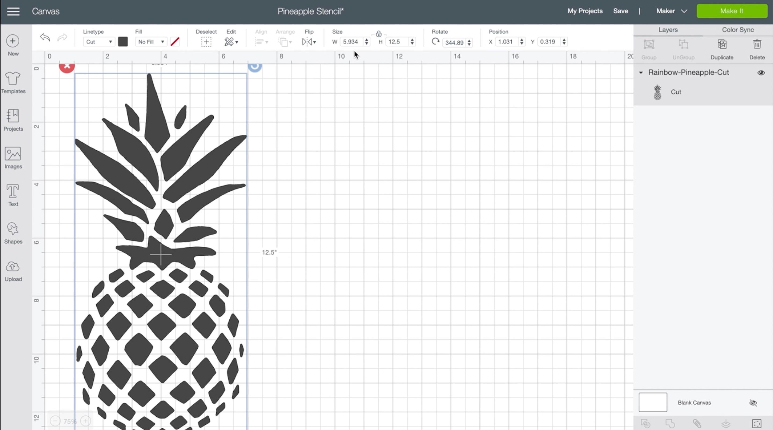Select the Cut layer thumbnail

pos(657,92)
